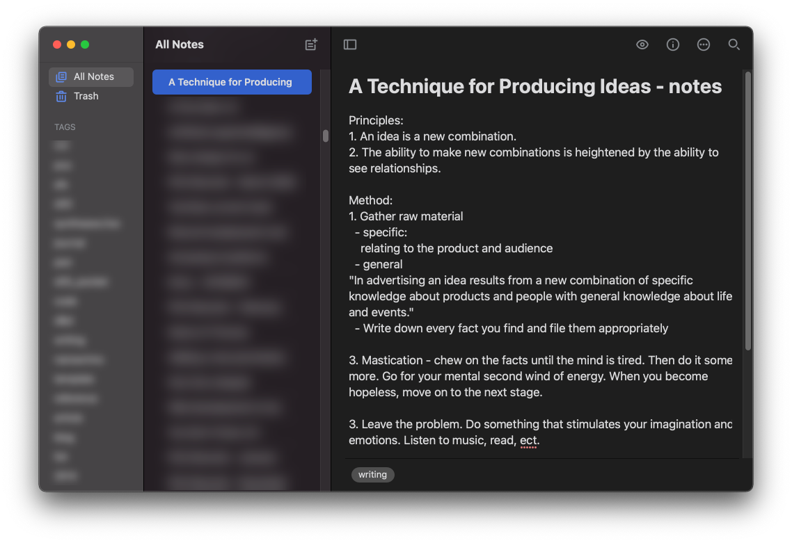
Task: Click the note title heading text
Action: click(x=535, y=86)
